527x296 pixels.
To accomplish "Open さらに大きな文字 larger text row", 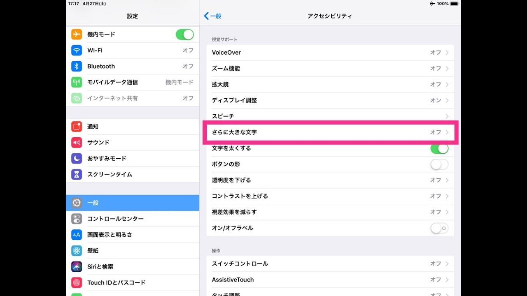I will (x=329, y=132).
